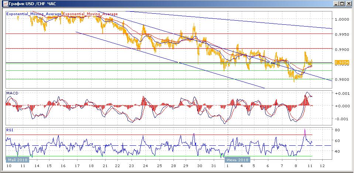This screenshot has width=354, height=173.
Task: Click the RSI 40 level label
Action: tap(337, 151)
